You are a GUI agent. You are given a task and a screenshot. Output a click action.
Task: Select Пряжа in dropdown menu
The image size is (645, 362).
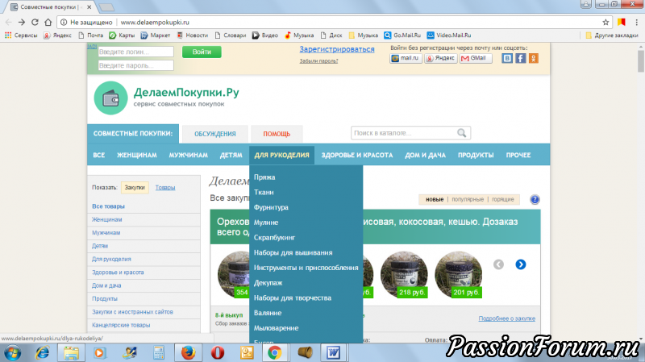[x=264, y=177]
